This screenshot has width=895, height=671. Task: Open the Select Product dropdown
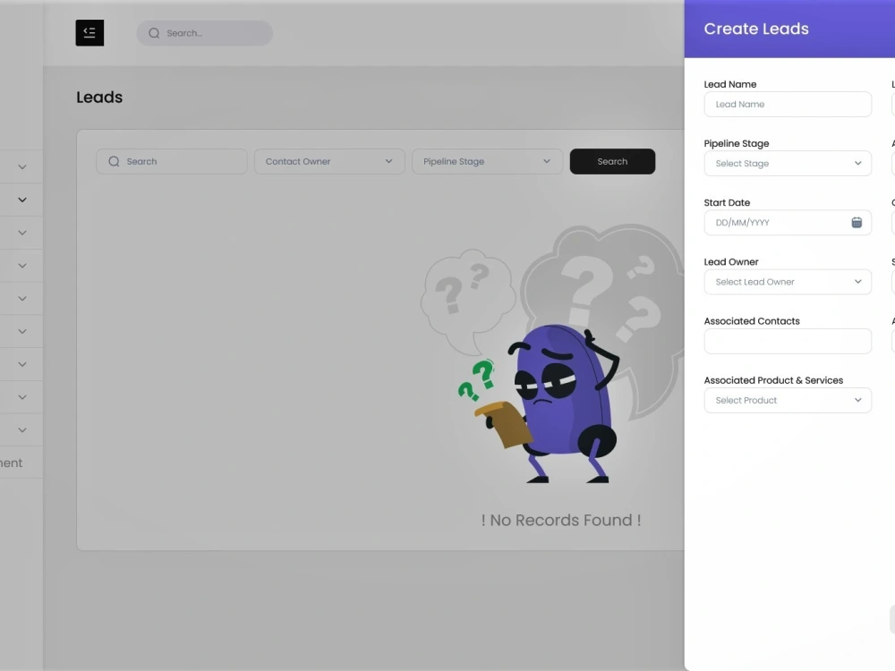pyautogui.click(x=788, y=401)
